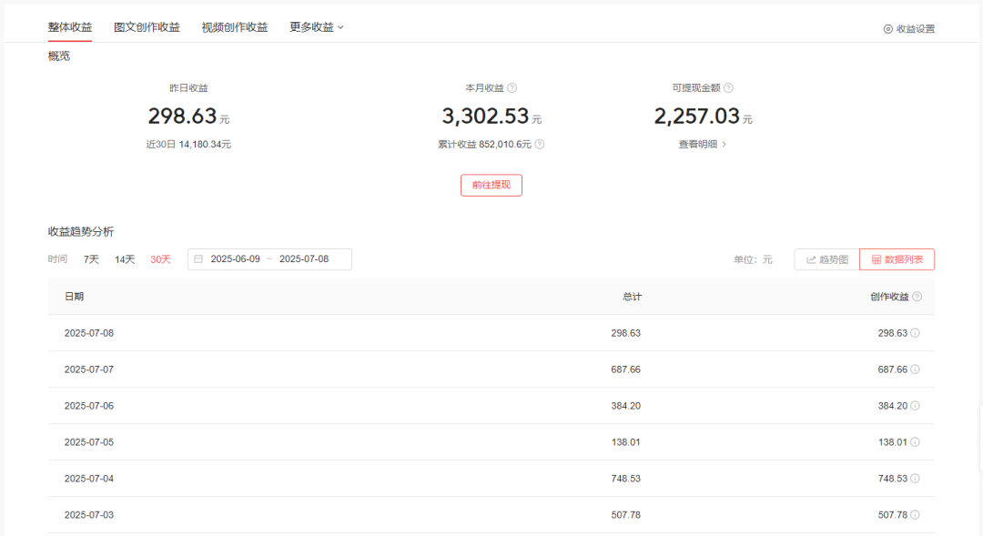The height and width of the screenshot is (536, 983).
Task: Click 日期 column header
Action: point(74,297)
